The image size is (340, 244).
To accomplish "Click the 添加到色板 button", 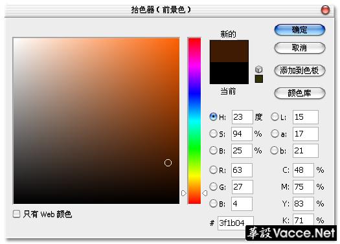I will [x=300, y=71].
